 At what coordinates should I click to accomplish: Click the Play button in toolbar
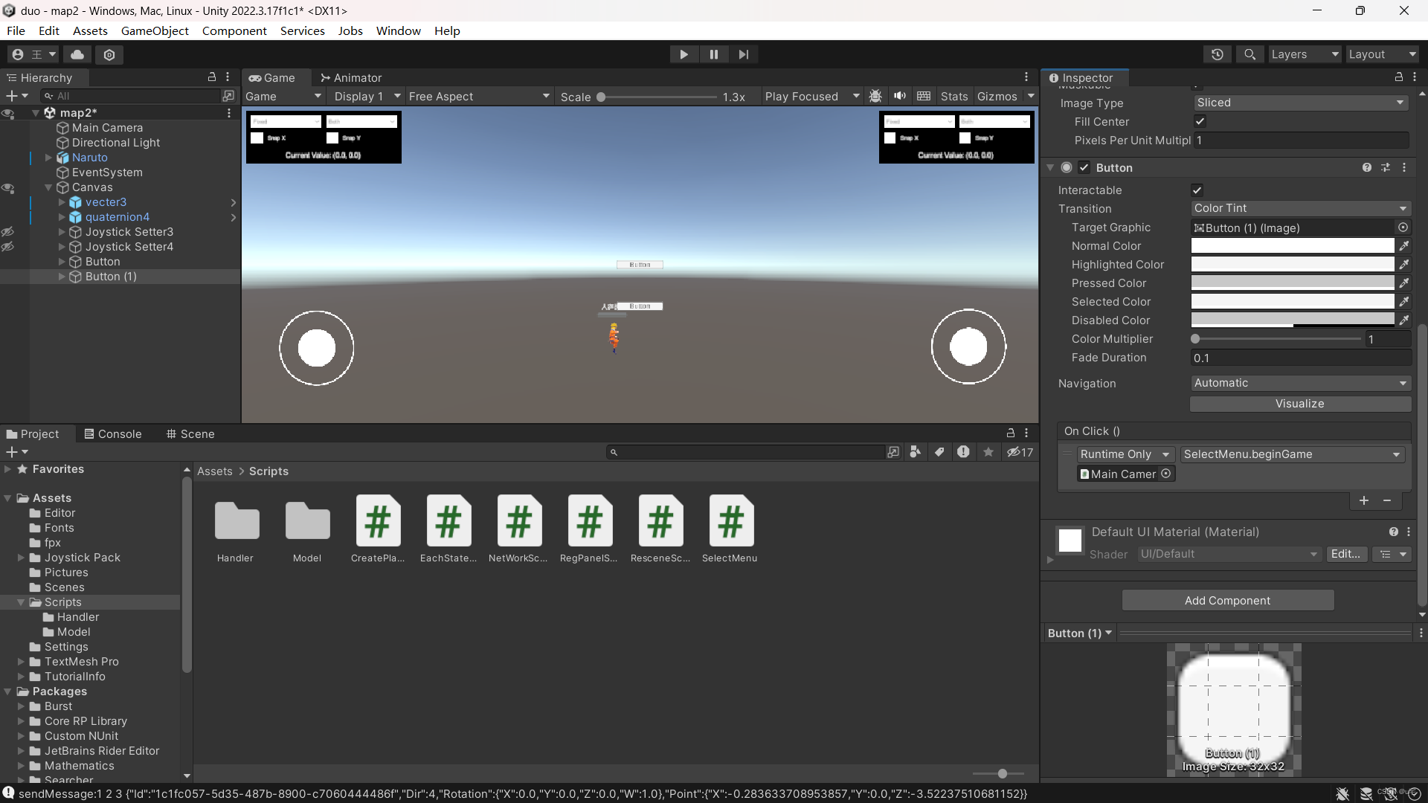(684, 54)
